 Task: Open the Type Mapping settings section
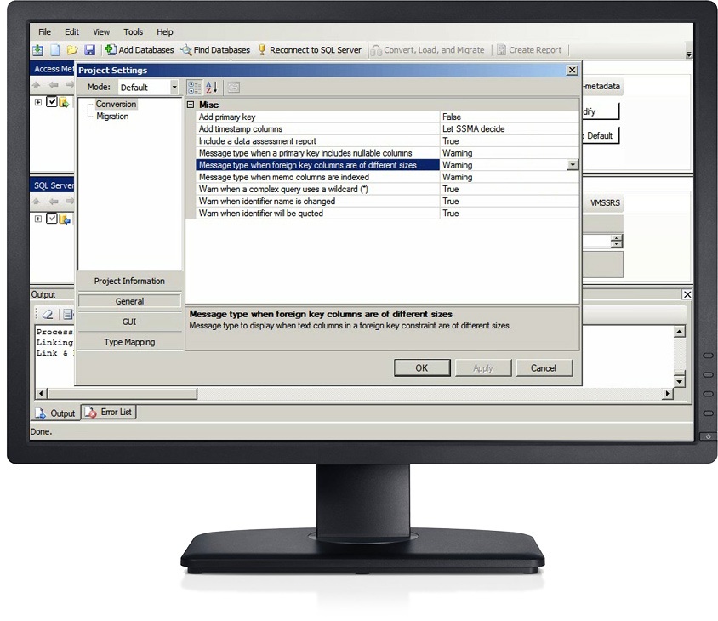[129, 342]
